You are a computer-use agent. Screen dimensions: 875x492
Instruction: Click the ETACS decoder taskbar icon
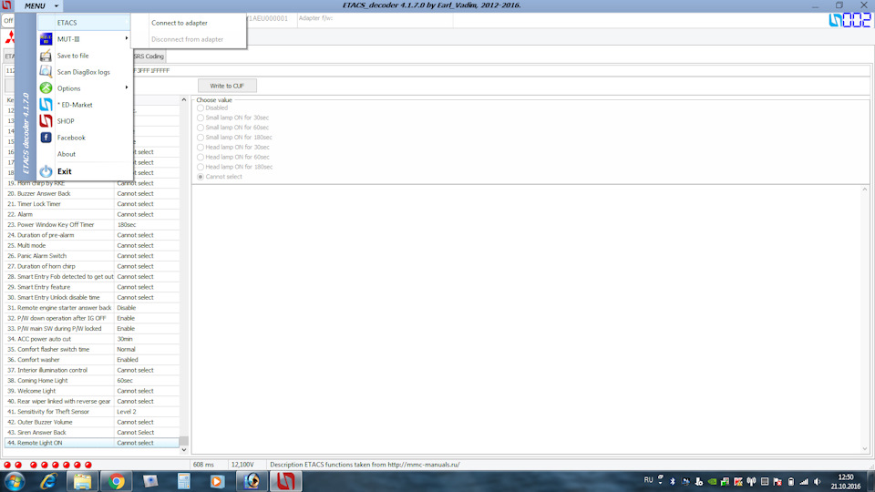pyautogui.click(x=285, y=481)
